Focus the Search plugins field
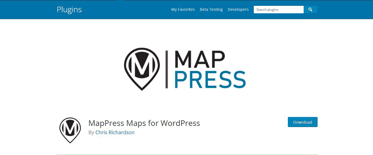 coord(279,10)
